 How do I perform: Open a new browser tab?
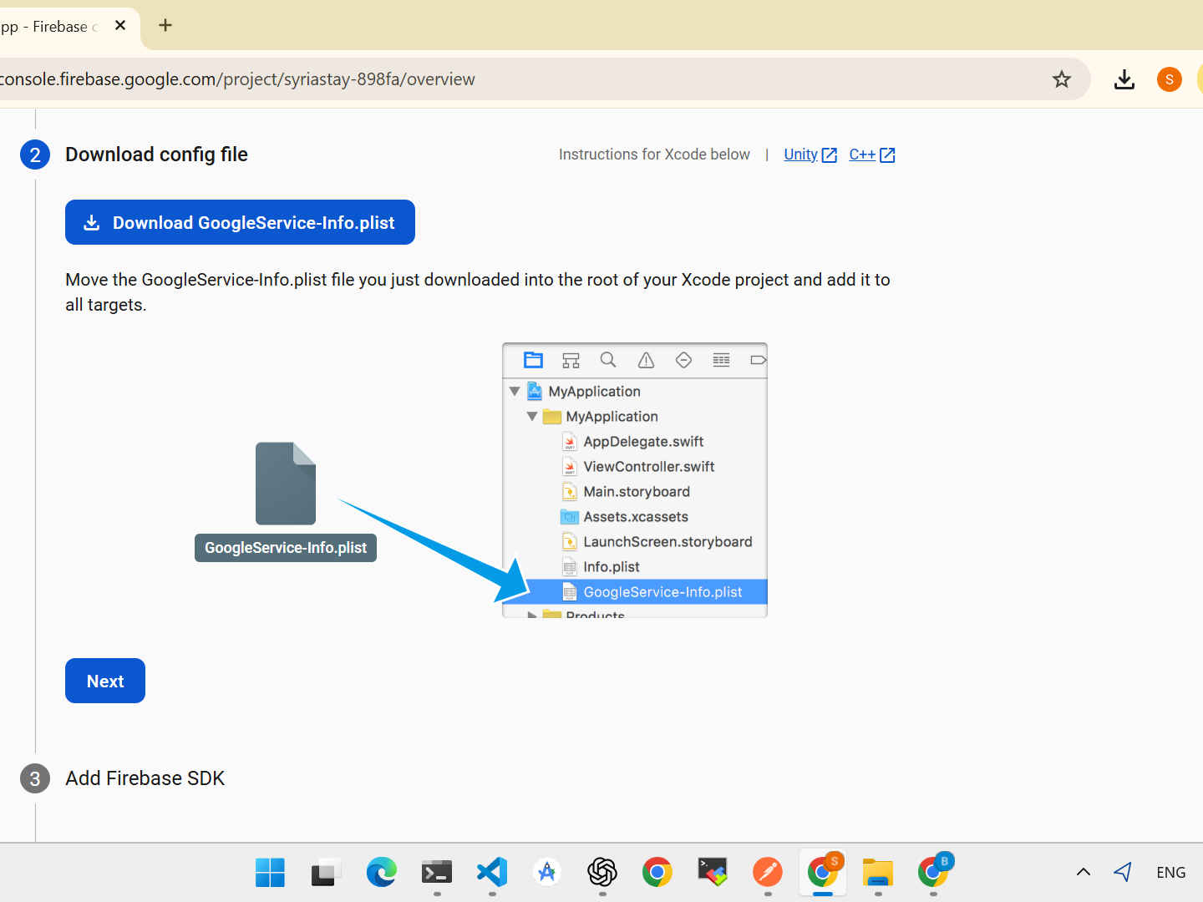tap(165, 25)
